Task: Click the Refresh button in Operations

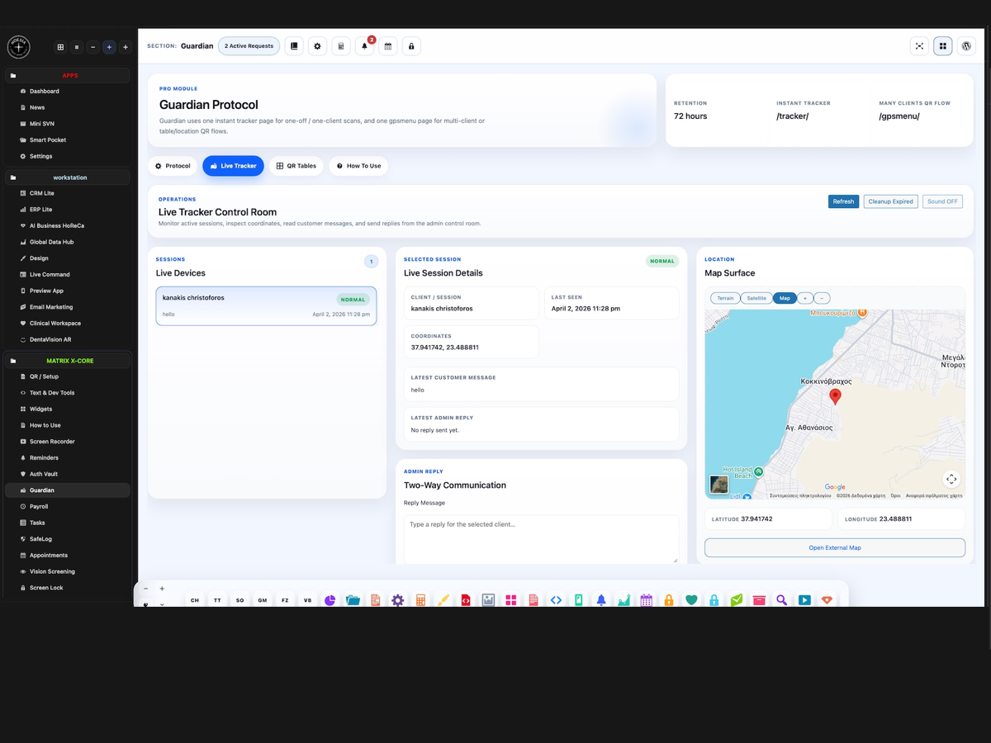Action: 843,201
